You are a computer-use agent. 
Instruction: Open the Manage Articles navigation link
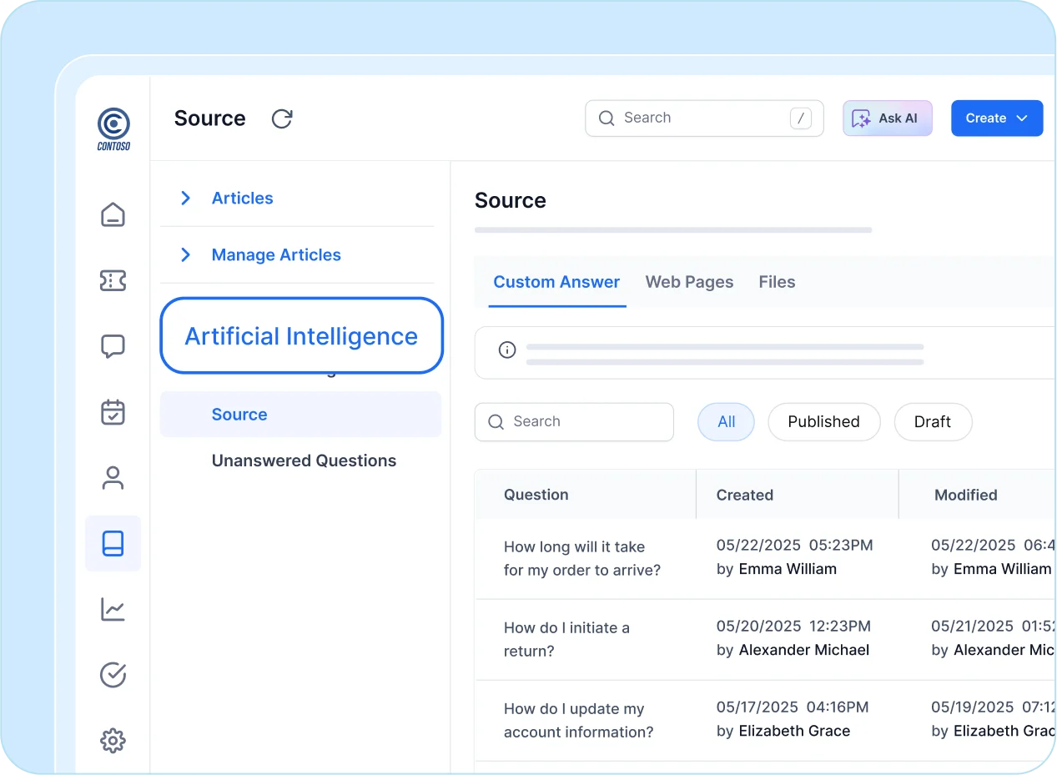click(x=276, y=254)
